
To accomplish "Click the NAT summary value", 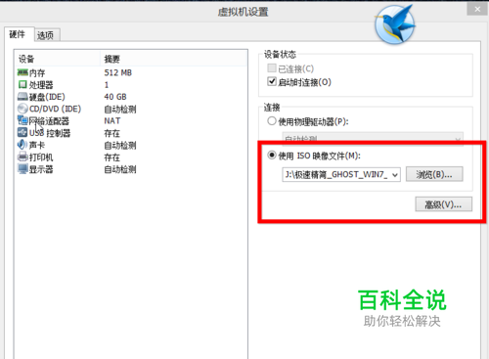I will pos(112,121).
